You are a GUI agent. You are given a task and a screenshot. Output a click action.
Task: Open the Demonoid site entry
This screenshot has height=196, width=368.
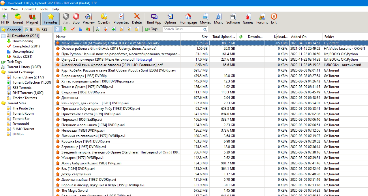[x=21, y=124]
